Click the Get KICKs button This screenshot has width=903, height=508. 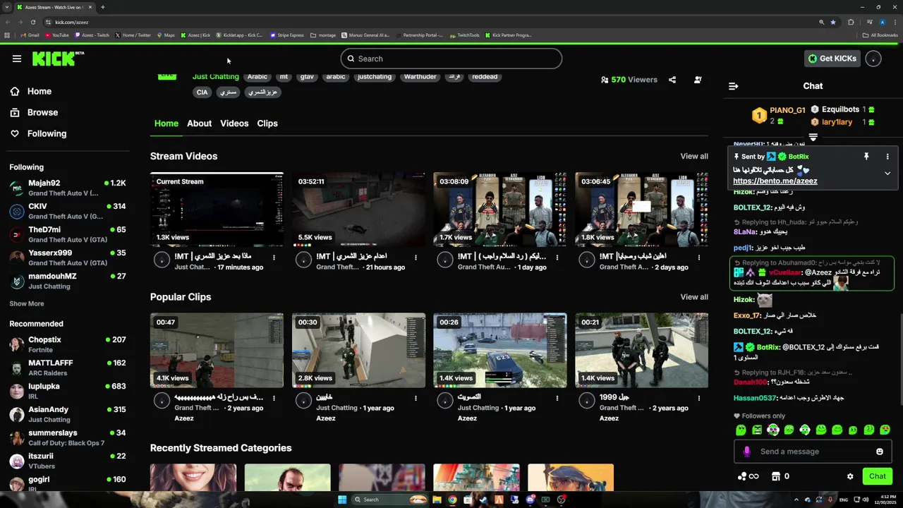[832, 59]
